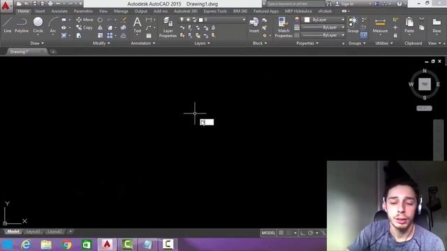
Task: Toggle layer on/off lightbulb icon
Action: pos(182,20)
